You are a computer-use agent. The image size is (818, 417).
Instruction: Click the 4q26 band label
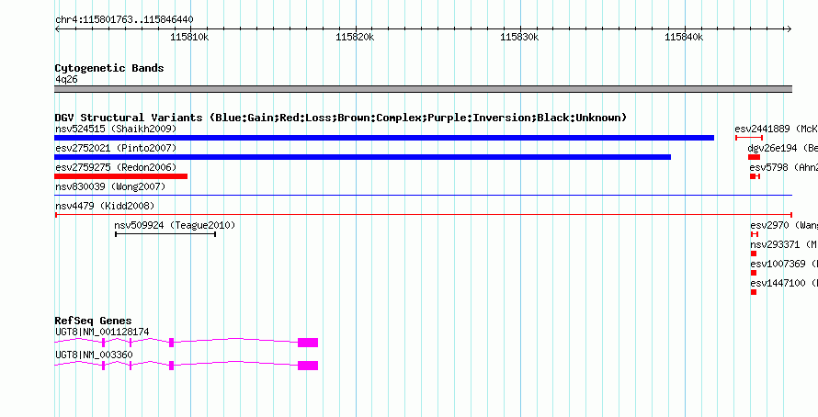66,80
